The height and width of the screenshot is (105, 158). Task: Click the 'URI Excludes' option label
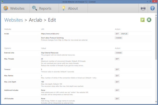coord(9,99)
